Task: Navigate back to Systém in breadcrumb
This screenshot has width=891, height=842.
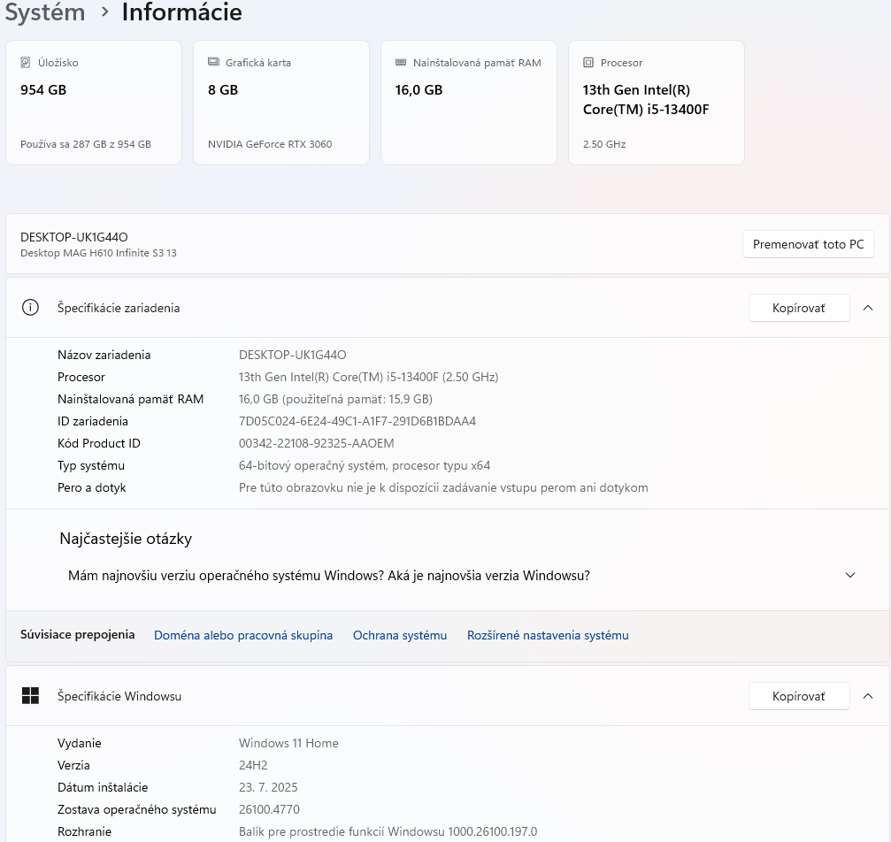Action: [44, 13]
